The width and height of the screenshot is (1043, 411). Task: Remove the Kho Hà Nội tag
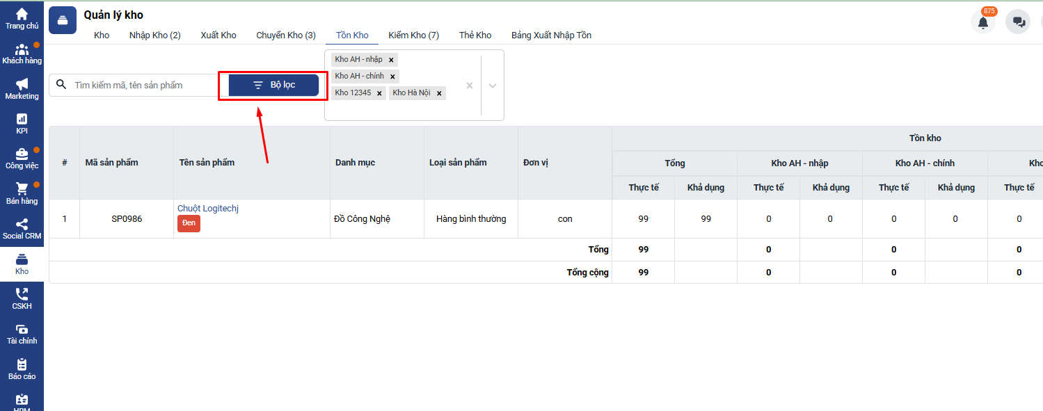pos(438,93)
